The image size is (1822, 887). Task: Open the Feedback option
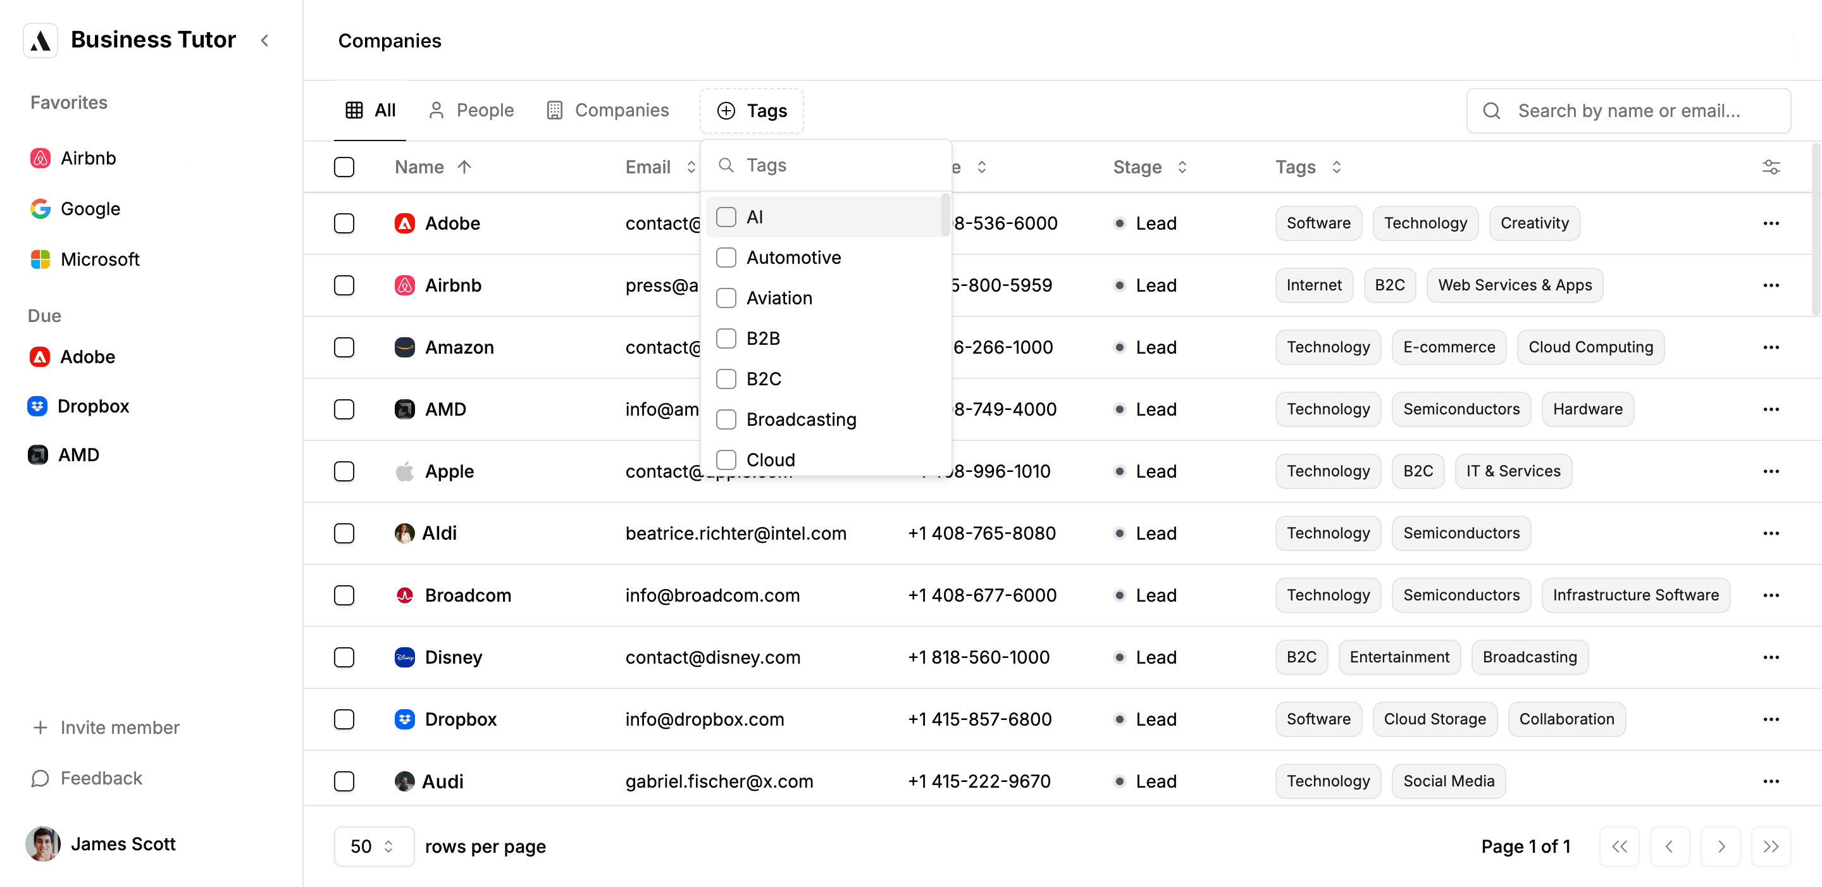click(101, 778)
